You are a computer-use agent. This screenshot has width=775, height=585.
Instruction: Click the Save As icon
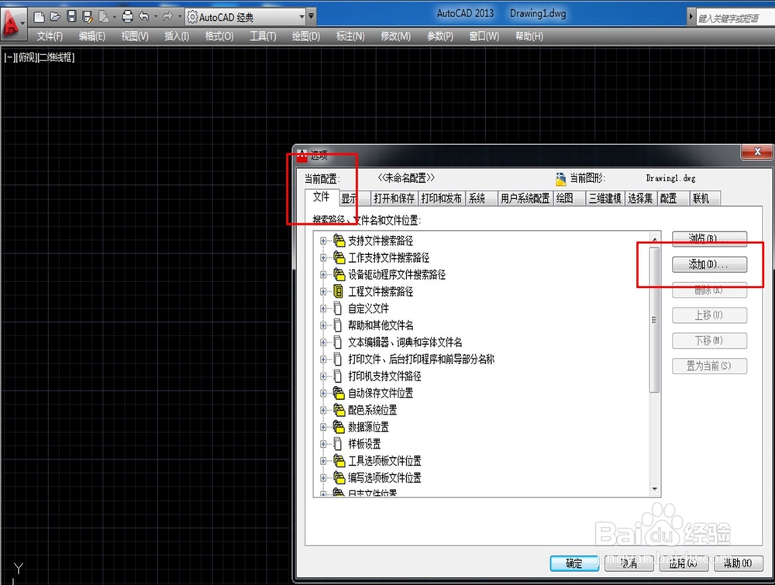click(x=88, y=17)
